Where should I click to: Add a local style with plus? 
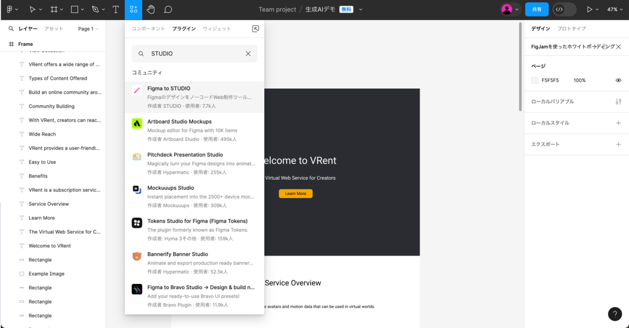click(x=619, y=123)
